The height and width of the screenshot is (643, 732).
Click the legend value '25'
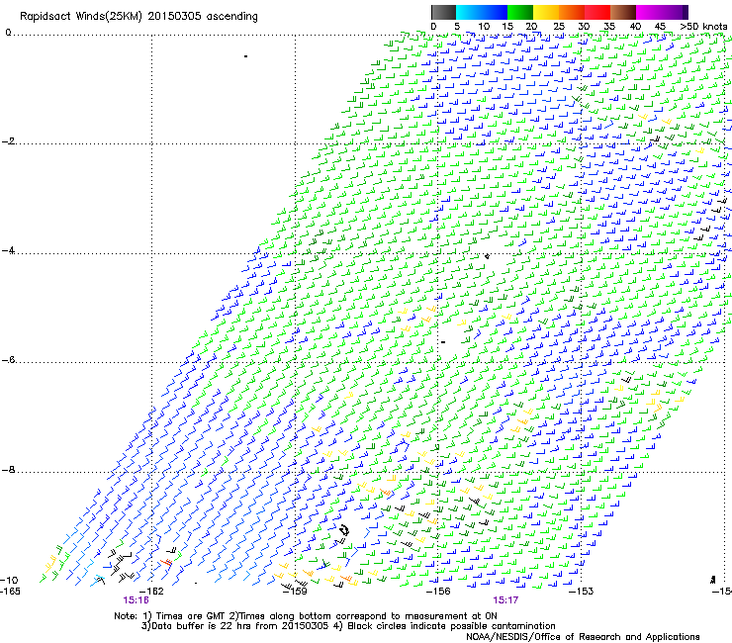pos(559,27)
